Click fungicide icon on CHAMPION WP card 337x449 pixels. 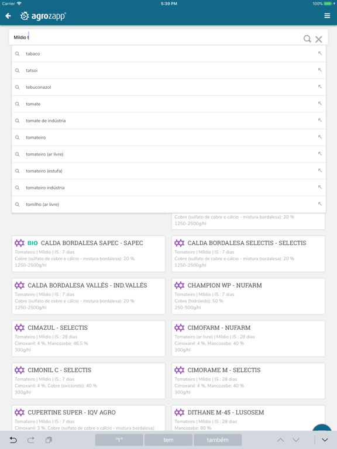180,285
